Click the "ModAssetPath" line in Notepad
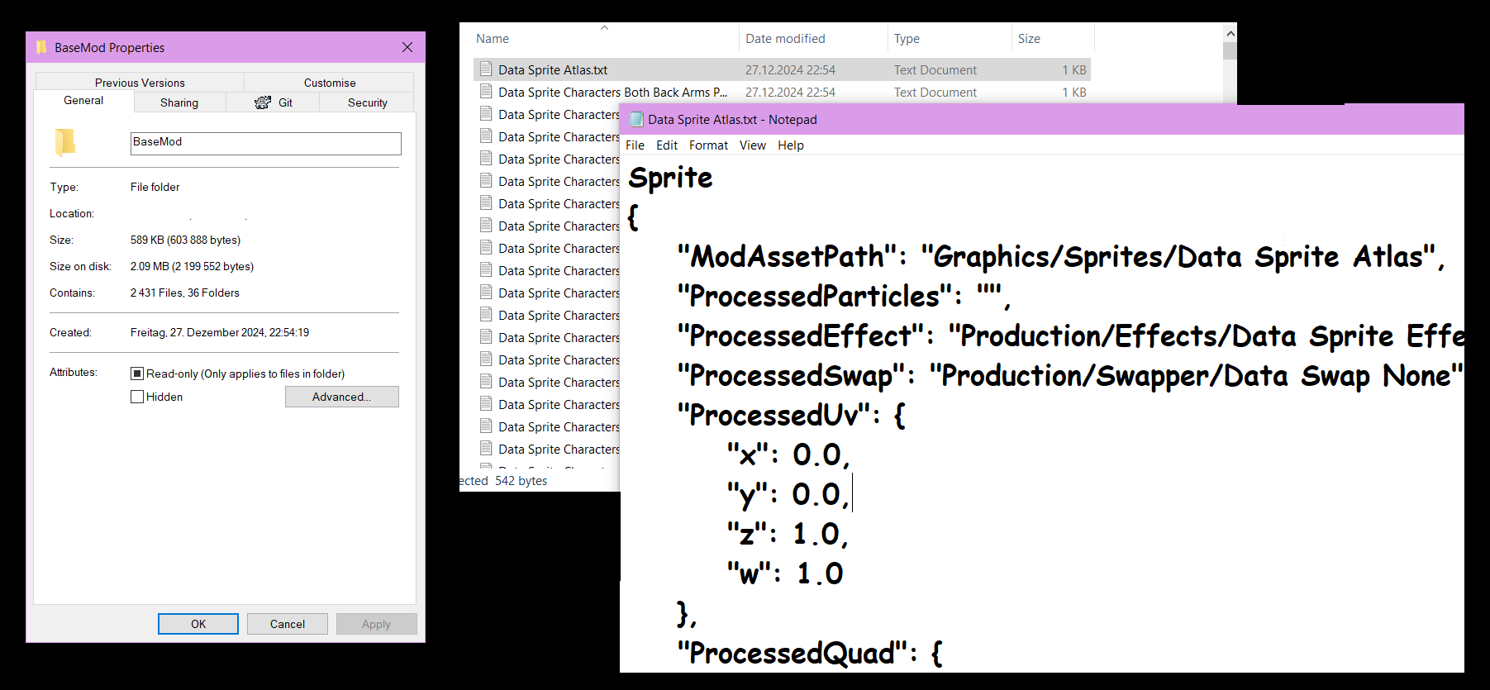Image resolution: width=1490 pixels, height=690 pixels. pos(1061,256)
